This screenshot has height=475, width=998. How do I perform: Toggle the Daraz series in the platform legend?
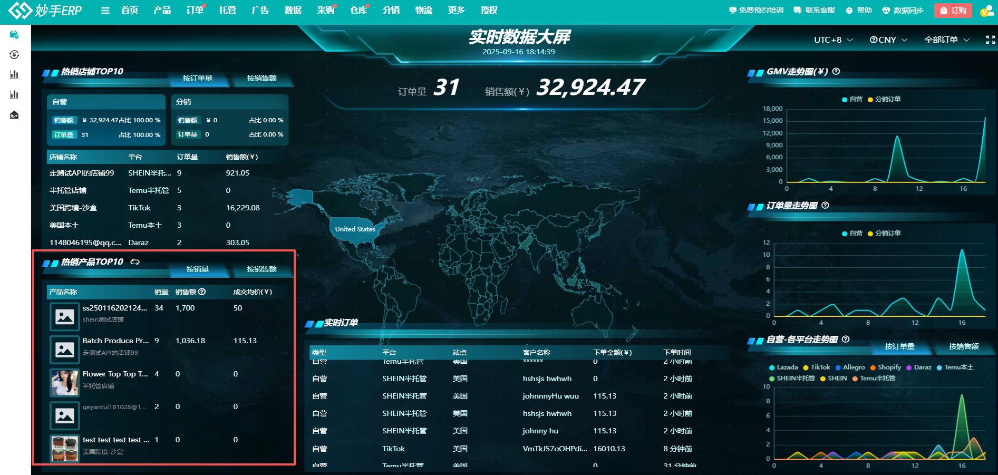coord(919,367)
